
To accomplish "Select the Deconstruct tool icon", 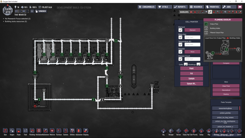I will point(224,131).
